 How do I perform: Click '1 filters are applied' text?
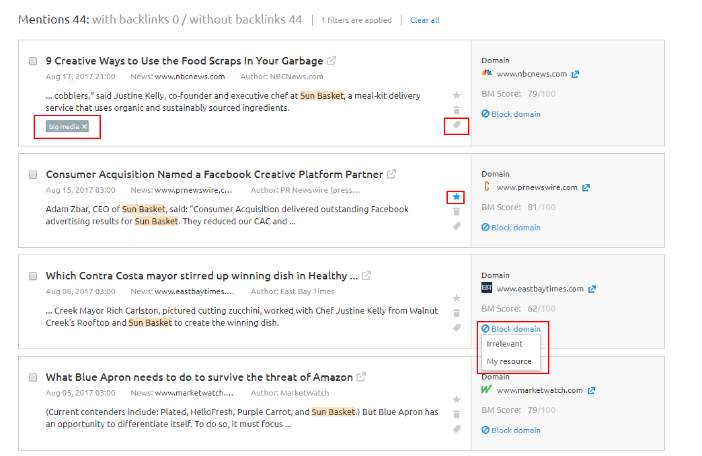coord(356,20)
